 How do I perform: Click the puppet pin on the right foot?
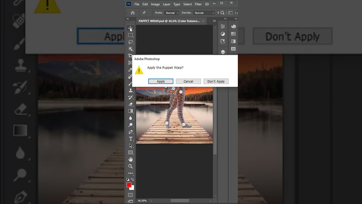(184, 124)
